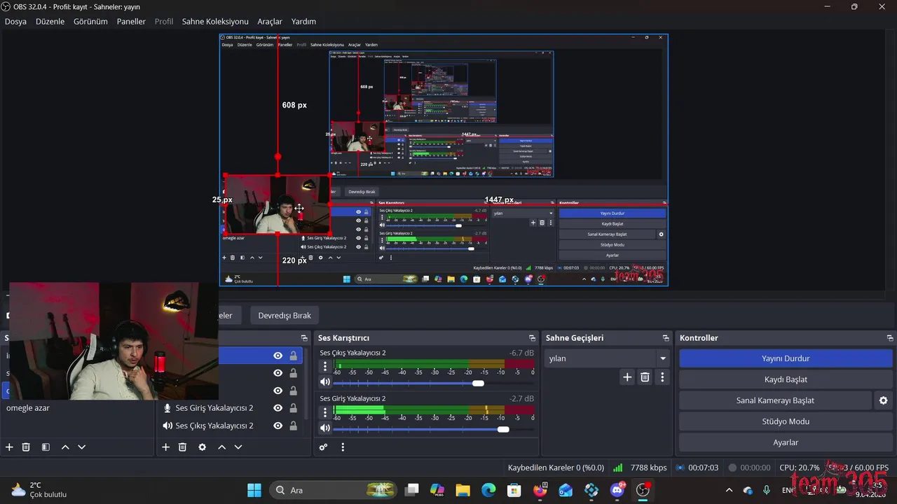Open File Explorer from the taskbar
897x504 pixels.
tap(463, 490)
